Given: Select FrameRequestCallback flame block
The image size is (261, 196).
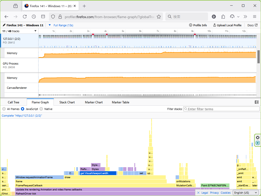Looking at the screenshot, I should [95, 185].
